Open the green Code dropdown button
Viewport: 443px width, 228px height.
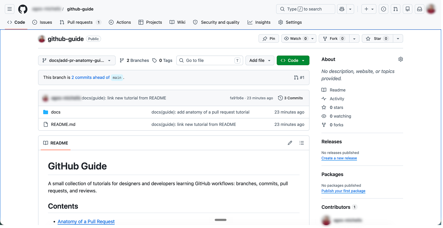coord(293,60)
